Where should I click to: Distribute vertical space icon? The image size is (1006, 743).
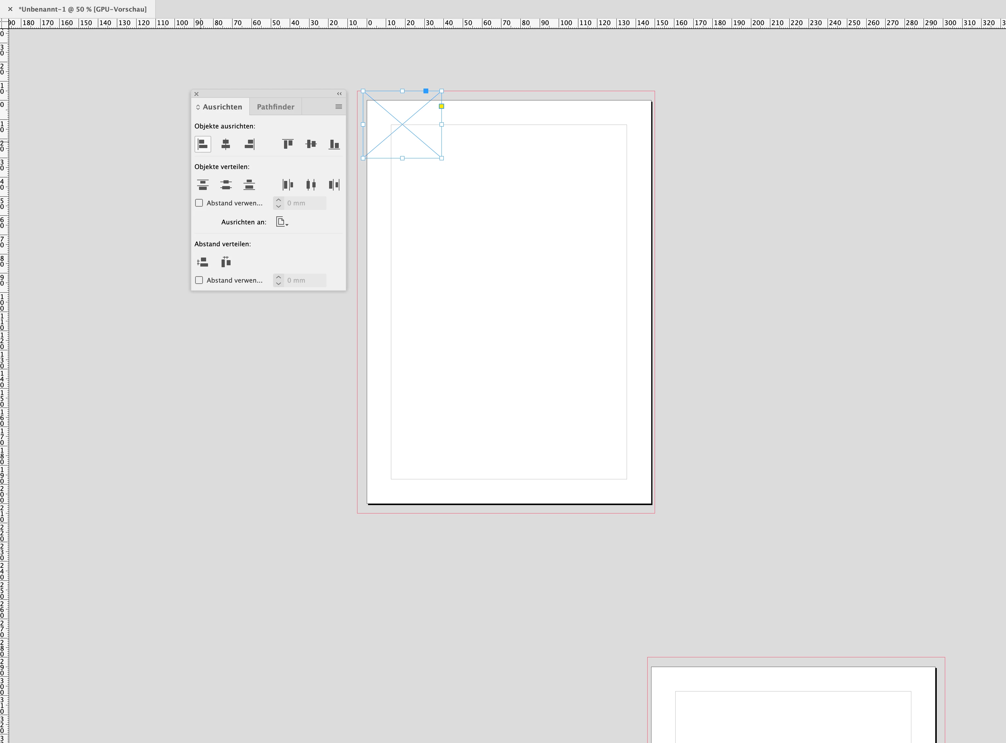(x=203, y=262)
